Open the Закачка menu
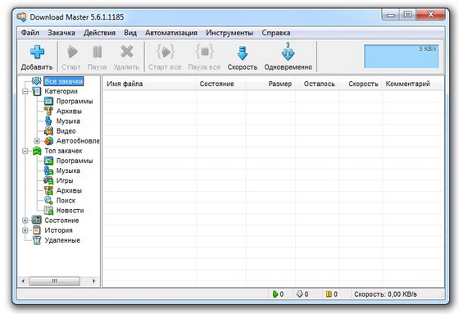This screenshot has height=314, width=459. pos(61,33)
